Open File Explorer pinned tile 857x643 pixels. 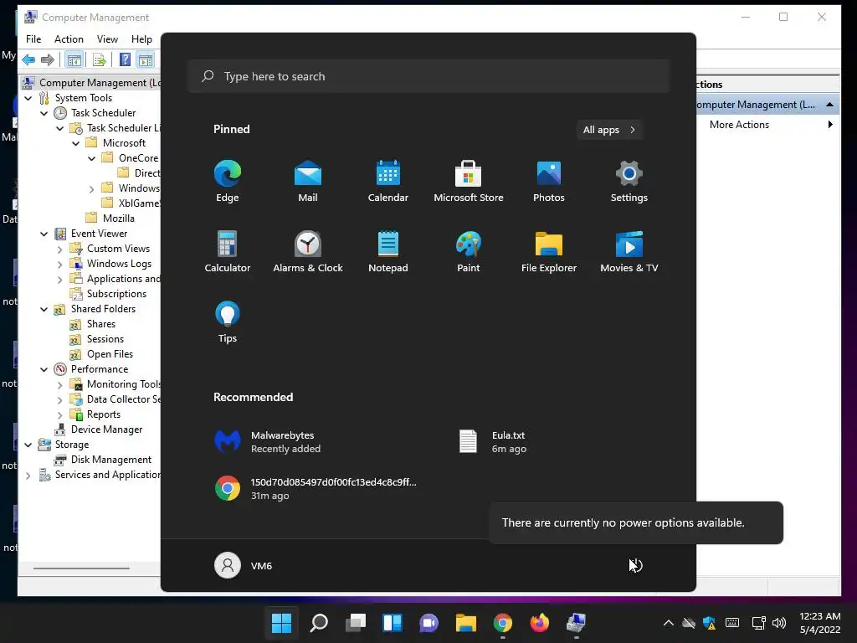(x=549, y=251)
